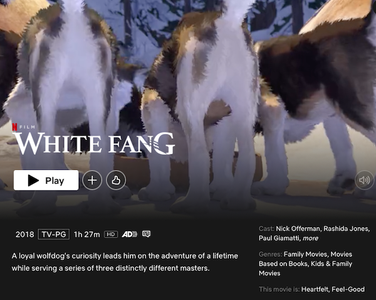This screenshot has height=300, width=376.
Task: Open Nick Offerman cast link
Action: (x=298, y=229)
